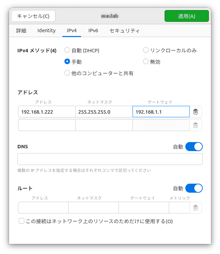Open the IPv4 tab
220x254 pixels.
[72, 30]
